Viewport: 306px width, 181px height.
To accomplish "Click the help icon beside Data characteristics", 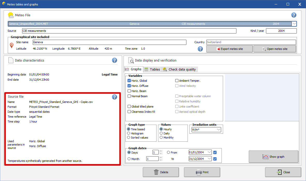I will [x=115, y=60].
